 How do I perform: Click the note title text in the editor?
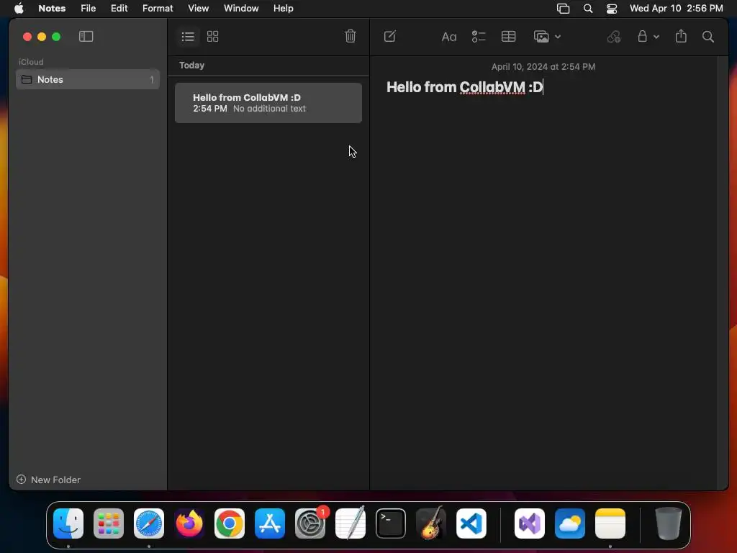click(464, 87)
